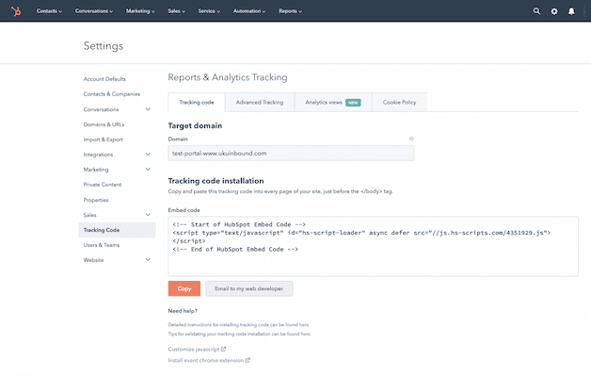The image size is (591, 377).
Task: Click the Reports & Analytics Tracking heading
Action: click(x=228, y=77)
